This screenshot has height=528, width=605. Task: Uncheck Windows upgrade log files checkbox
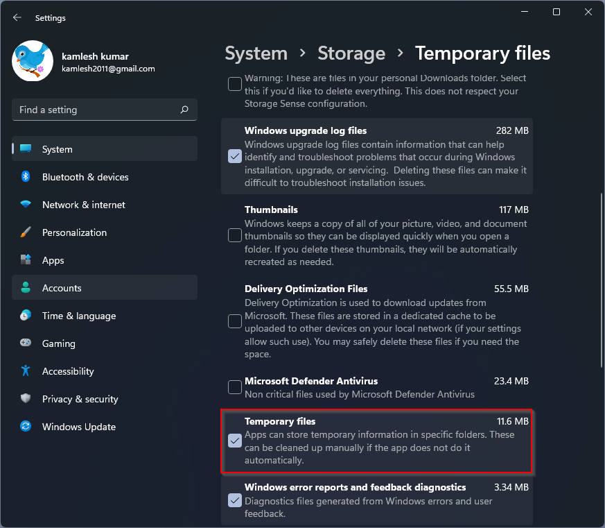235,156
